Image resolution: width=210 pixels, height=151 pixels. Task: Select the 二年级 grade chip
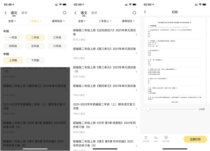pyautogui.click(x=35, y=37)
